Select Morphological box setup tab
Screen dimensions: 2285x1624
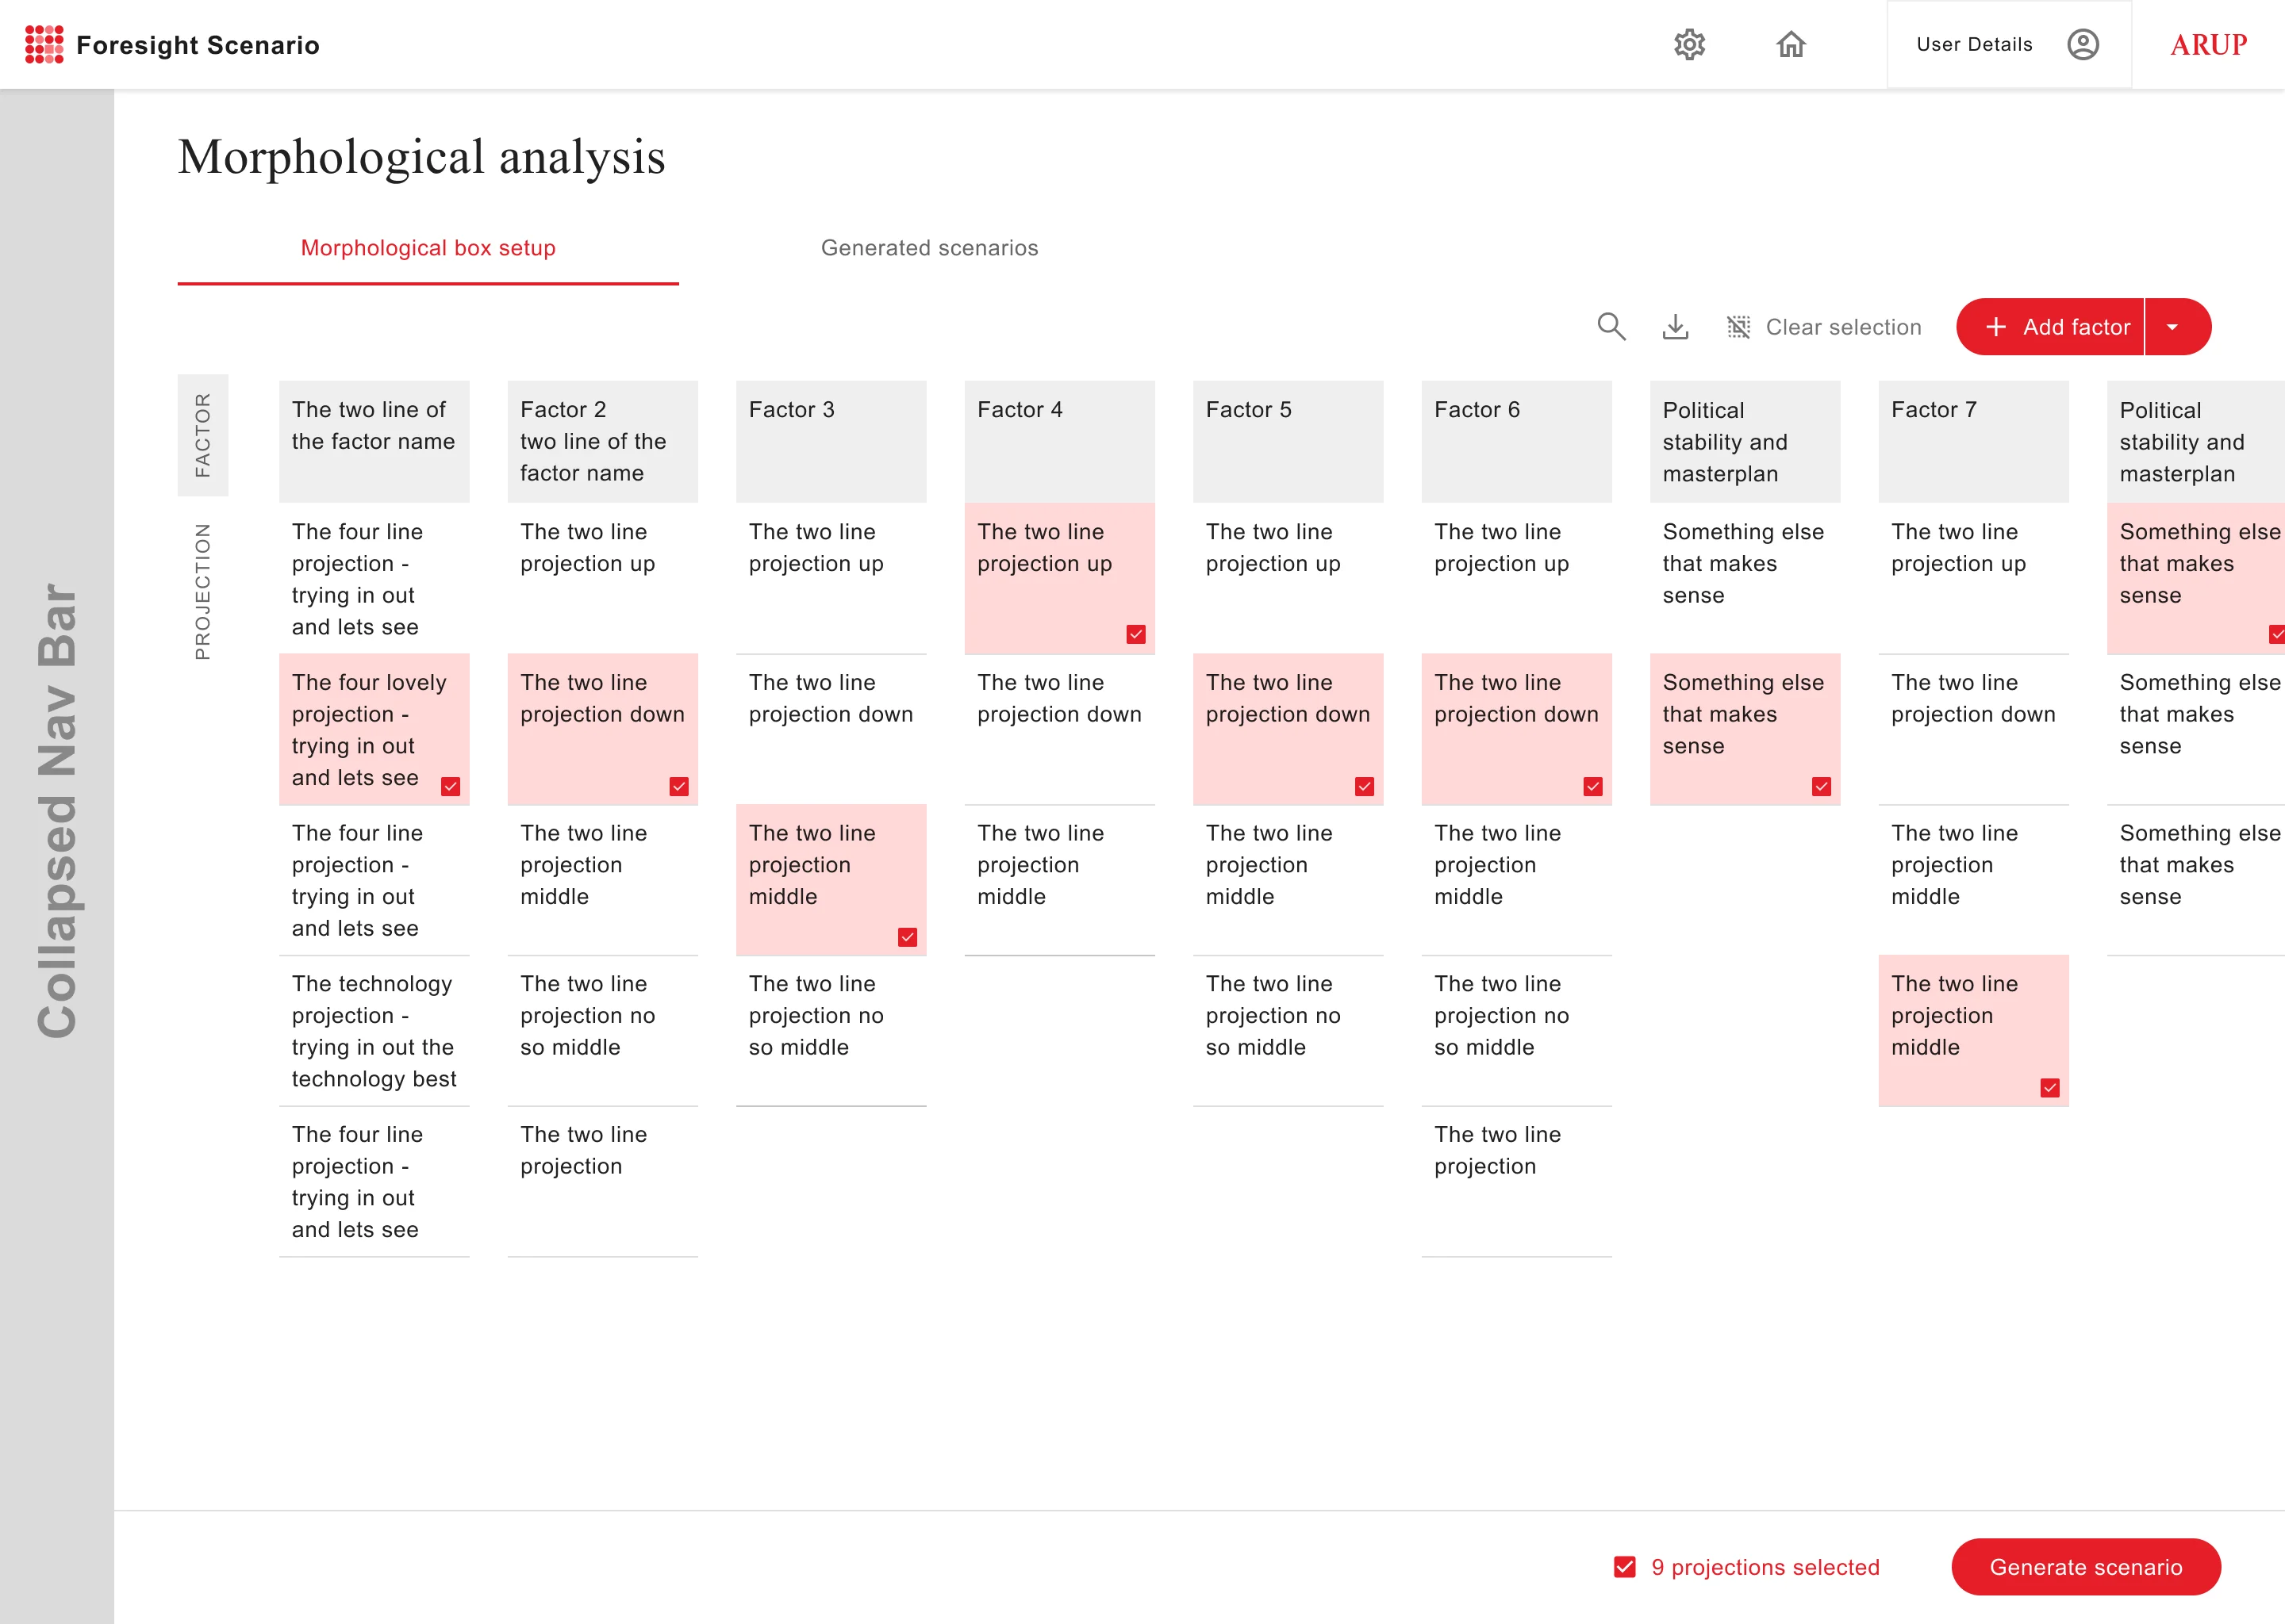[427, 248]
